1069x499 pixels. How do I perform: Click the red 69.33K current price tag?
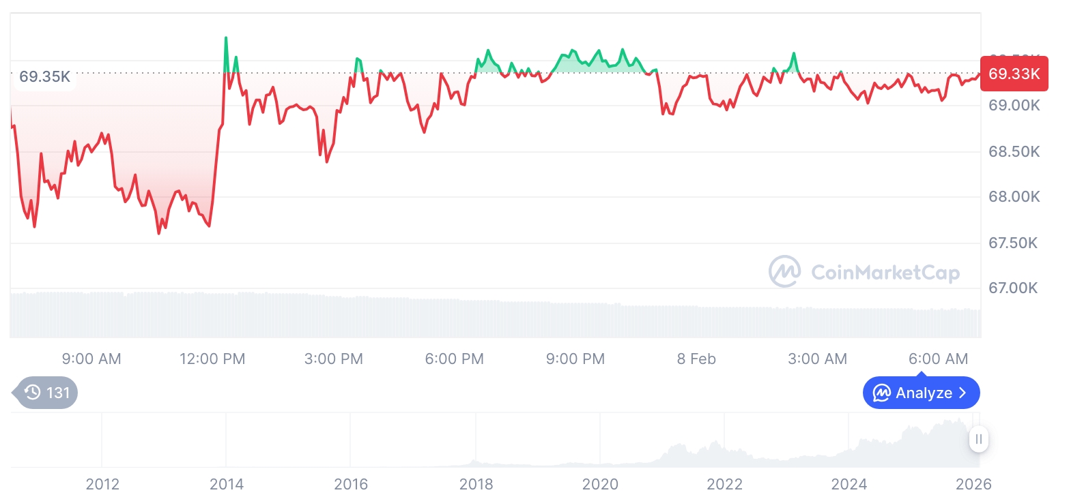pos(1014,74)
